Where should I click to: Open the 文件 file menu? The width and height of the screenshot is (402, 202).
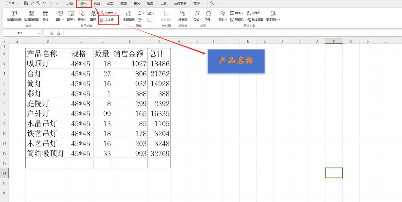pos(11,3)
